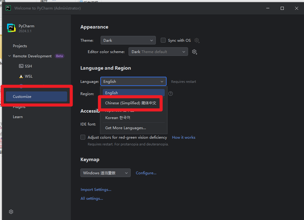Collapse the Language dropdown showing English
Screen dimensions: 304x220
point(133,82)
